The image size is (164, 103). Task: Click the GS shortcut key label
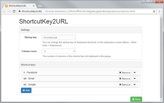pyautogui.click(x=25, y=85)
